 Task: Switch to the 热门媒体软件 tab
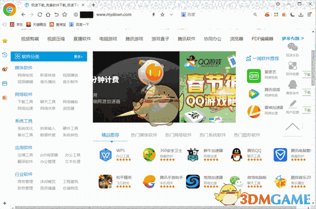[144, 135]
